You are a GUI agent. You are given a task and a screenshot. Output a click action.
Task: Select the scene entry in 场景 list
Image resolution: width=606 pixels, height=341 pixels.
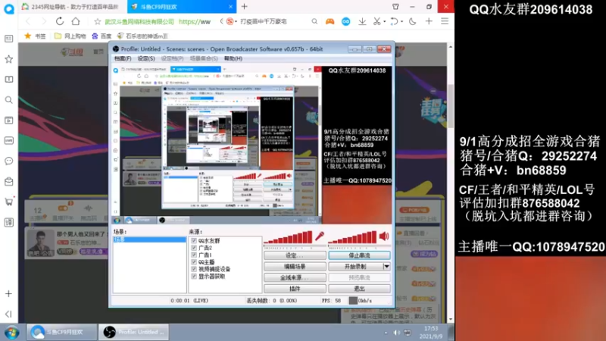coord(149,239)
